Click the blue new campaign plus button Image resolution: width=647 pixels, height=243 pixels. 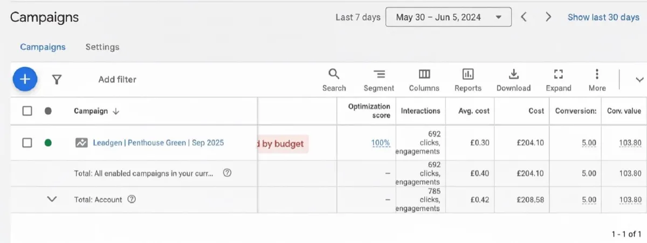[25, 79]
